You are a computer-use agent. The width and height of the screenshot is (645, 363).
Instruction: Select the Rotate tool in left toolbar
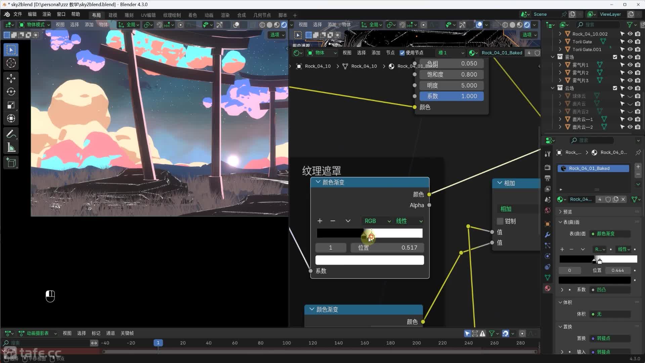point(11,92)
